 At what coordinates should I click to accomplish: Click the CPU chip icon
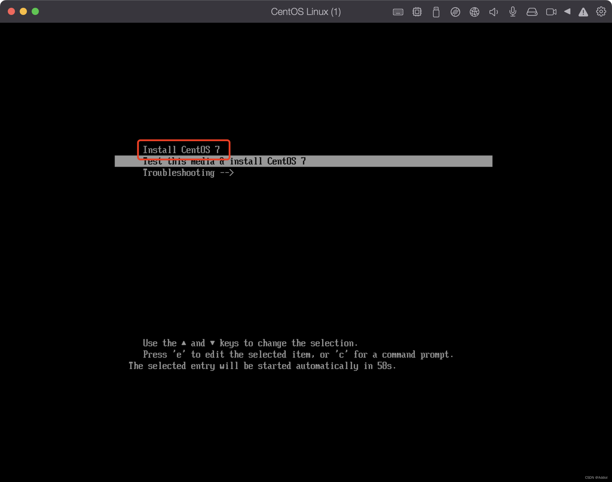417,12
